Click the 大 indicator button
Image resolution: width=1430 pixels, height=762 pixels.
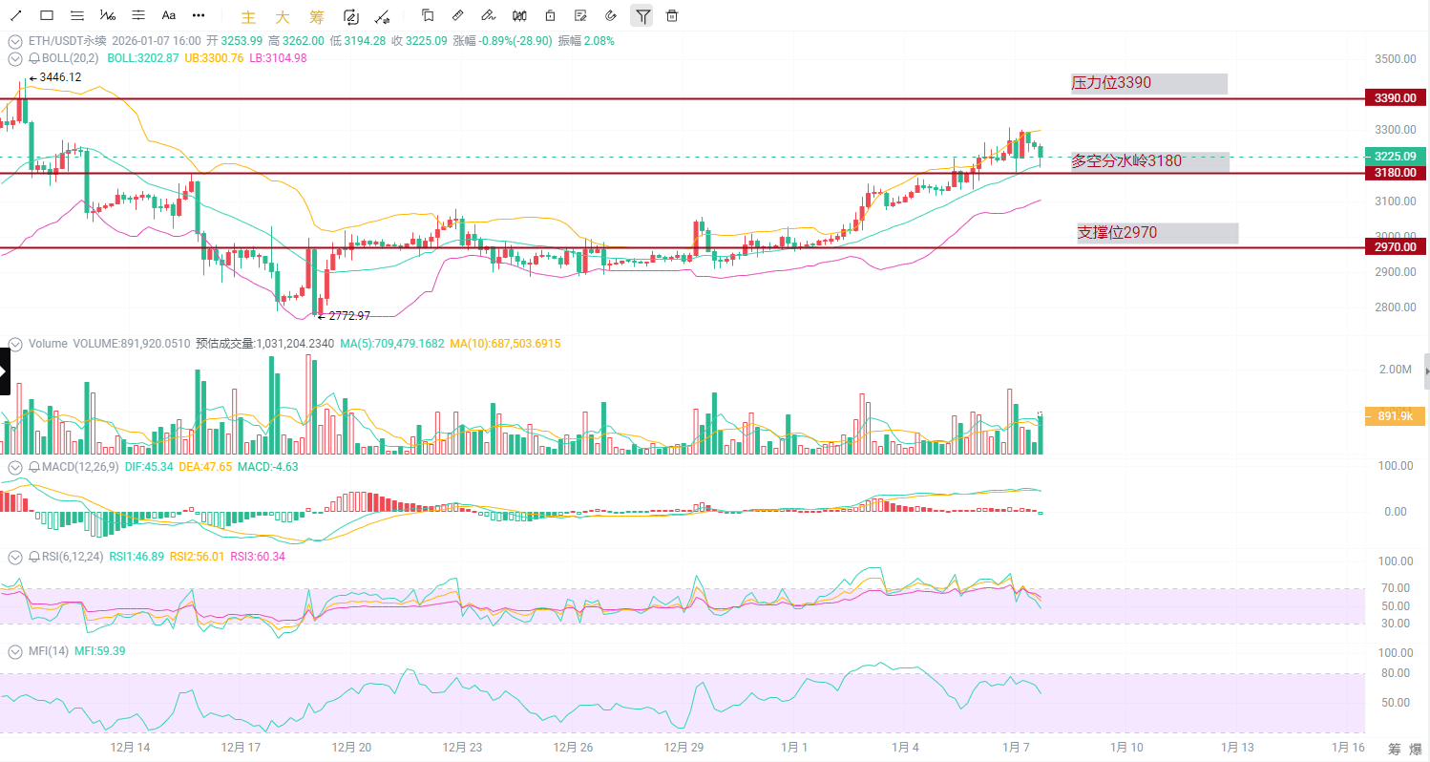[x=283, y=16]
